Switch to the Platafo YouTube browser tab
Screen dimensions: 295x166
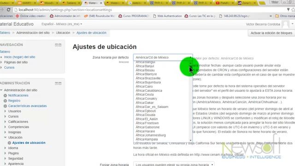tap(225, 3)
